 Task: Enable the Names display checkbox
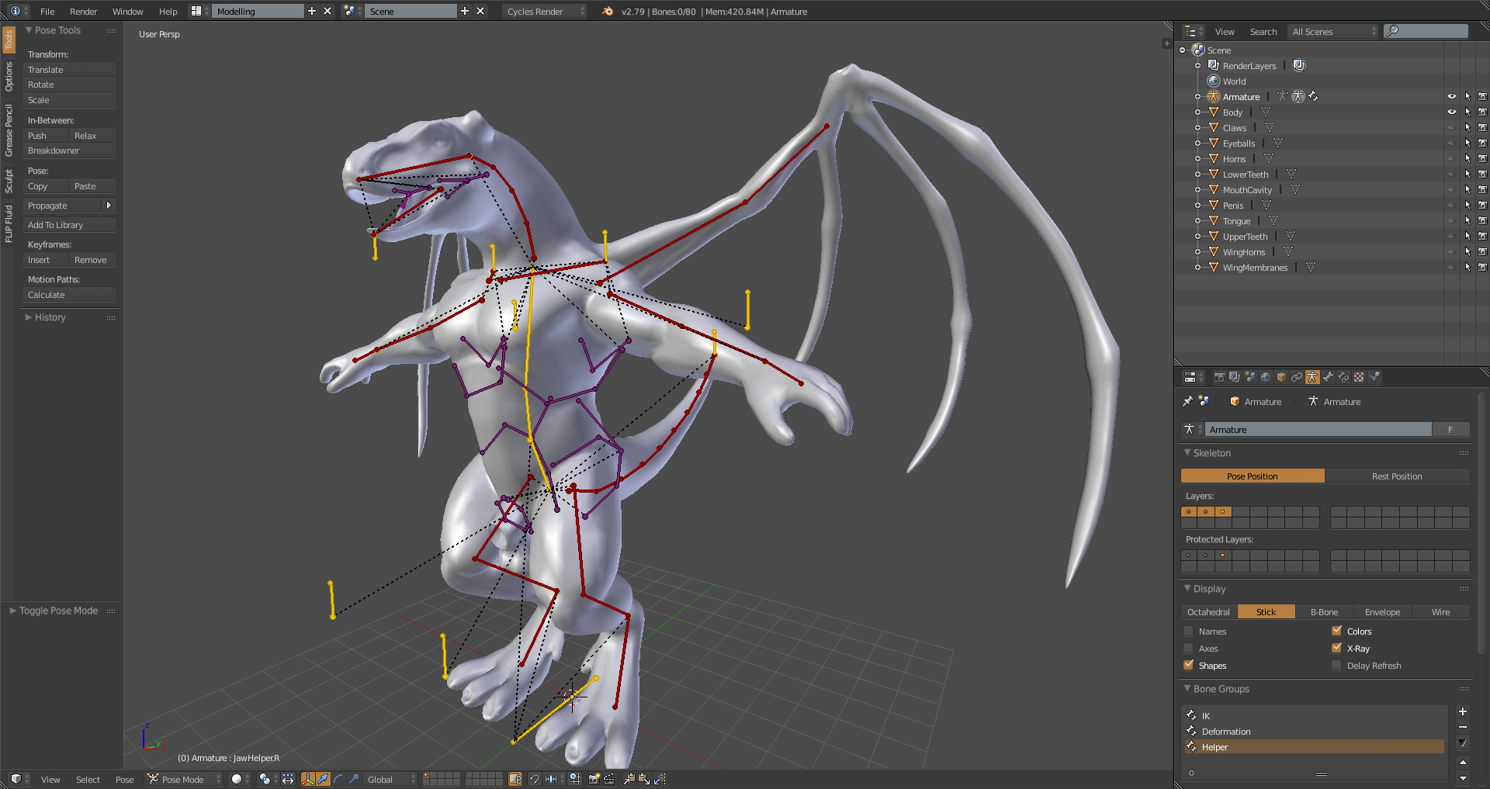click(1188, 632)
